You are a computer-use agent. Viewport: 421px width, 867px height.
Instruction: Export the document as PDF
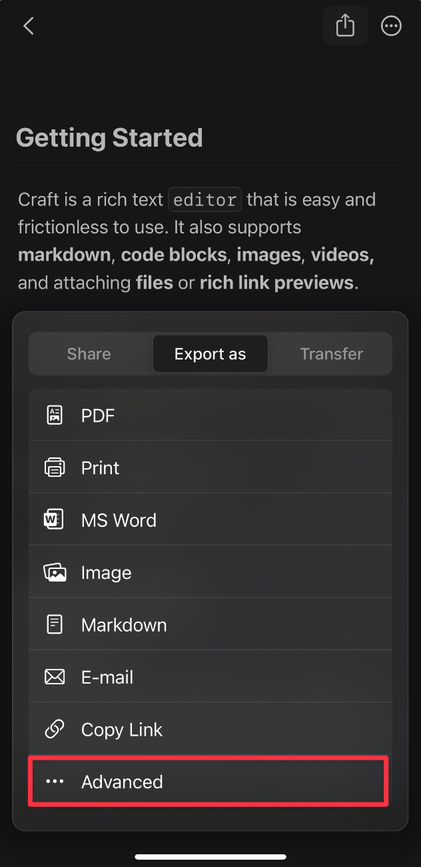[210, 415]
